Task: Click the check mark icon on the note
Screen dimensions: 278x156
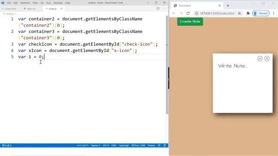Action: click(x=260, y=58)
